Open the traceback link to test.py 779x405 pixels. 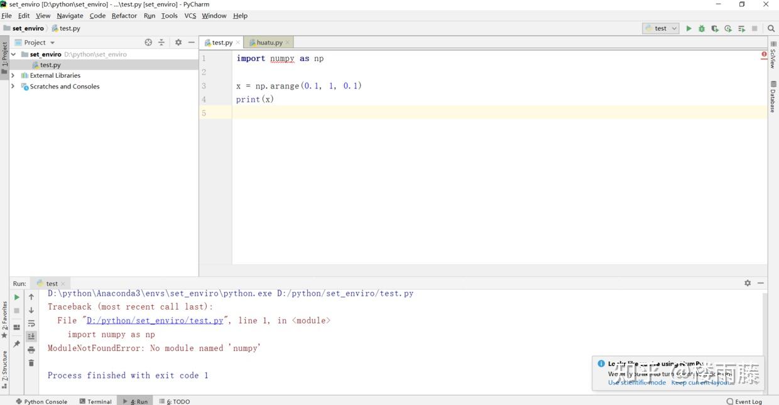tap(155, 320)
